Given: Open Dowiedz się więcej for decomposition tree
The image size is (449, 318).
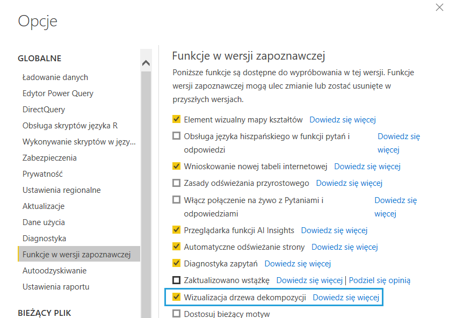Looking at the screenshot, I should click(x=346, y=297).
